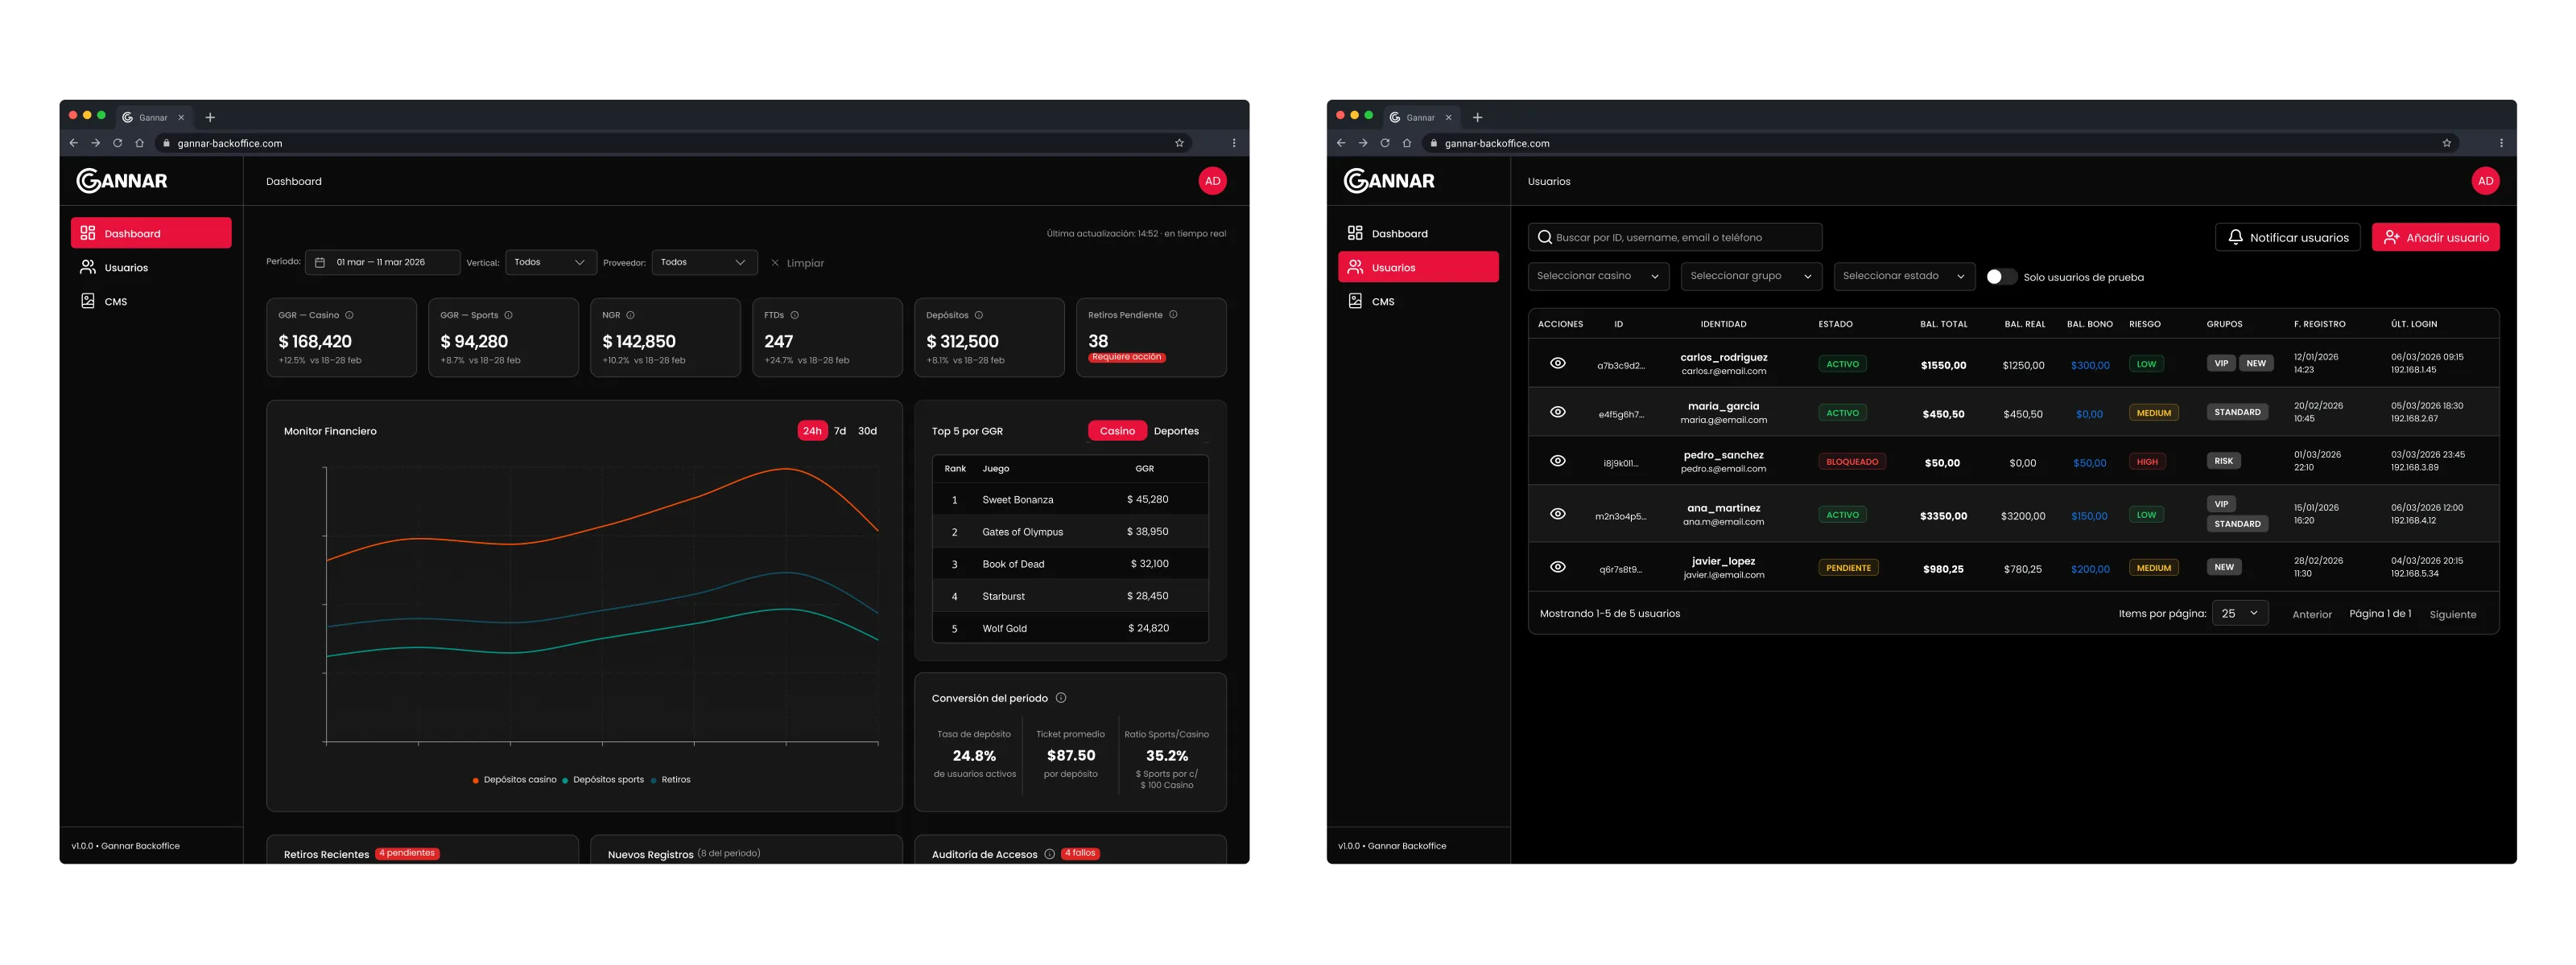Click the GANNAR logo in the right window
The height and width of the screenshot is (965, 2576).
pos(1389,181)
